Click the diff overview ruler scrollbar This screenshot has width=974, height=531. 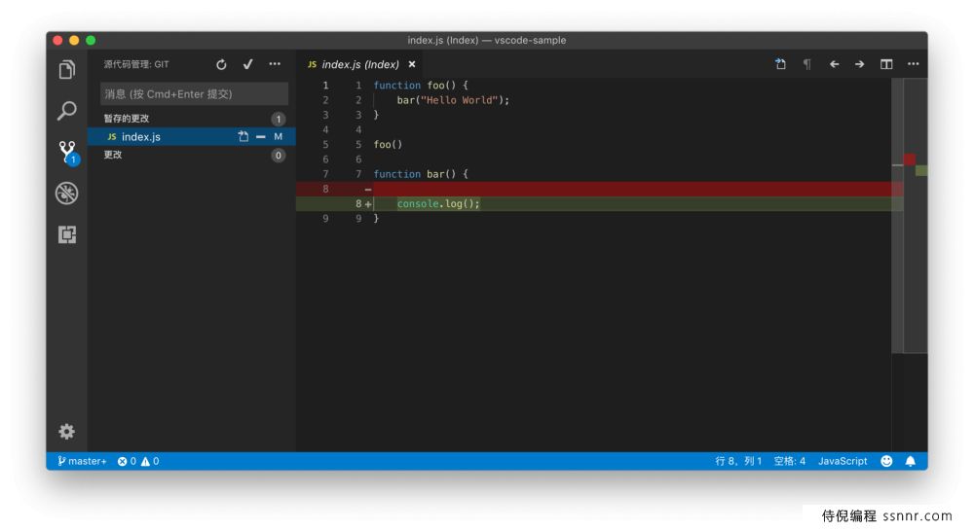(x=916, y=216)
